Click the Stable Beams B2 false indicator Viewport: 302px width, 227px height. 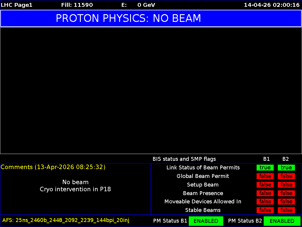point(286,210)
